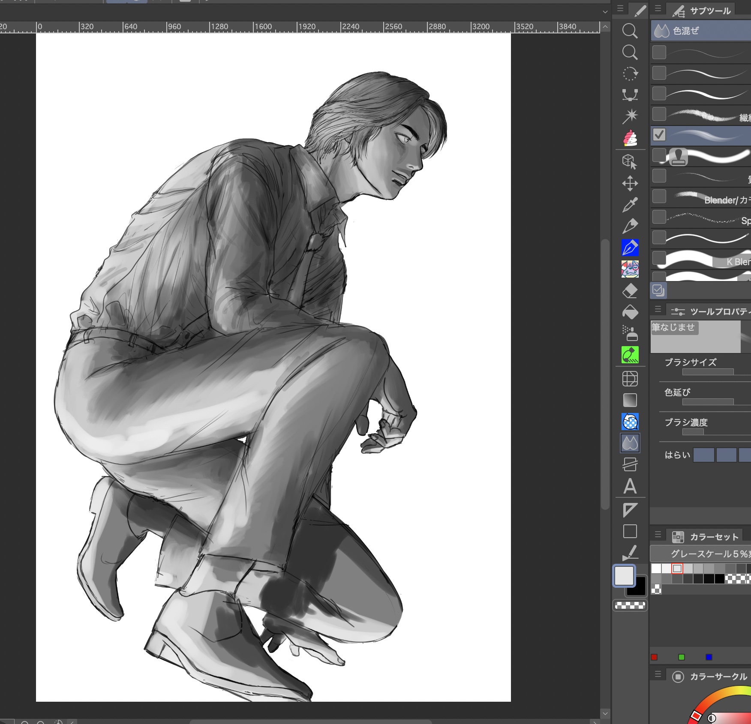Screen dimensions: 751x724
Task: Check the Blender/カ brush checkbox
Action: [x=659, y=197]
